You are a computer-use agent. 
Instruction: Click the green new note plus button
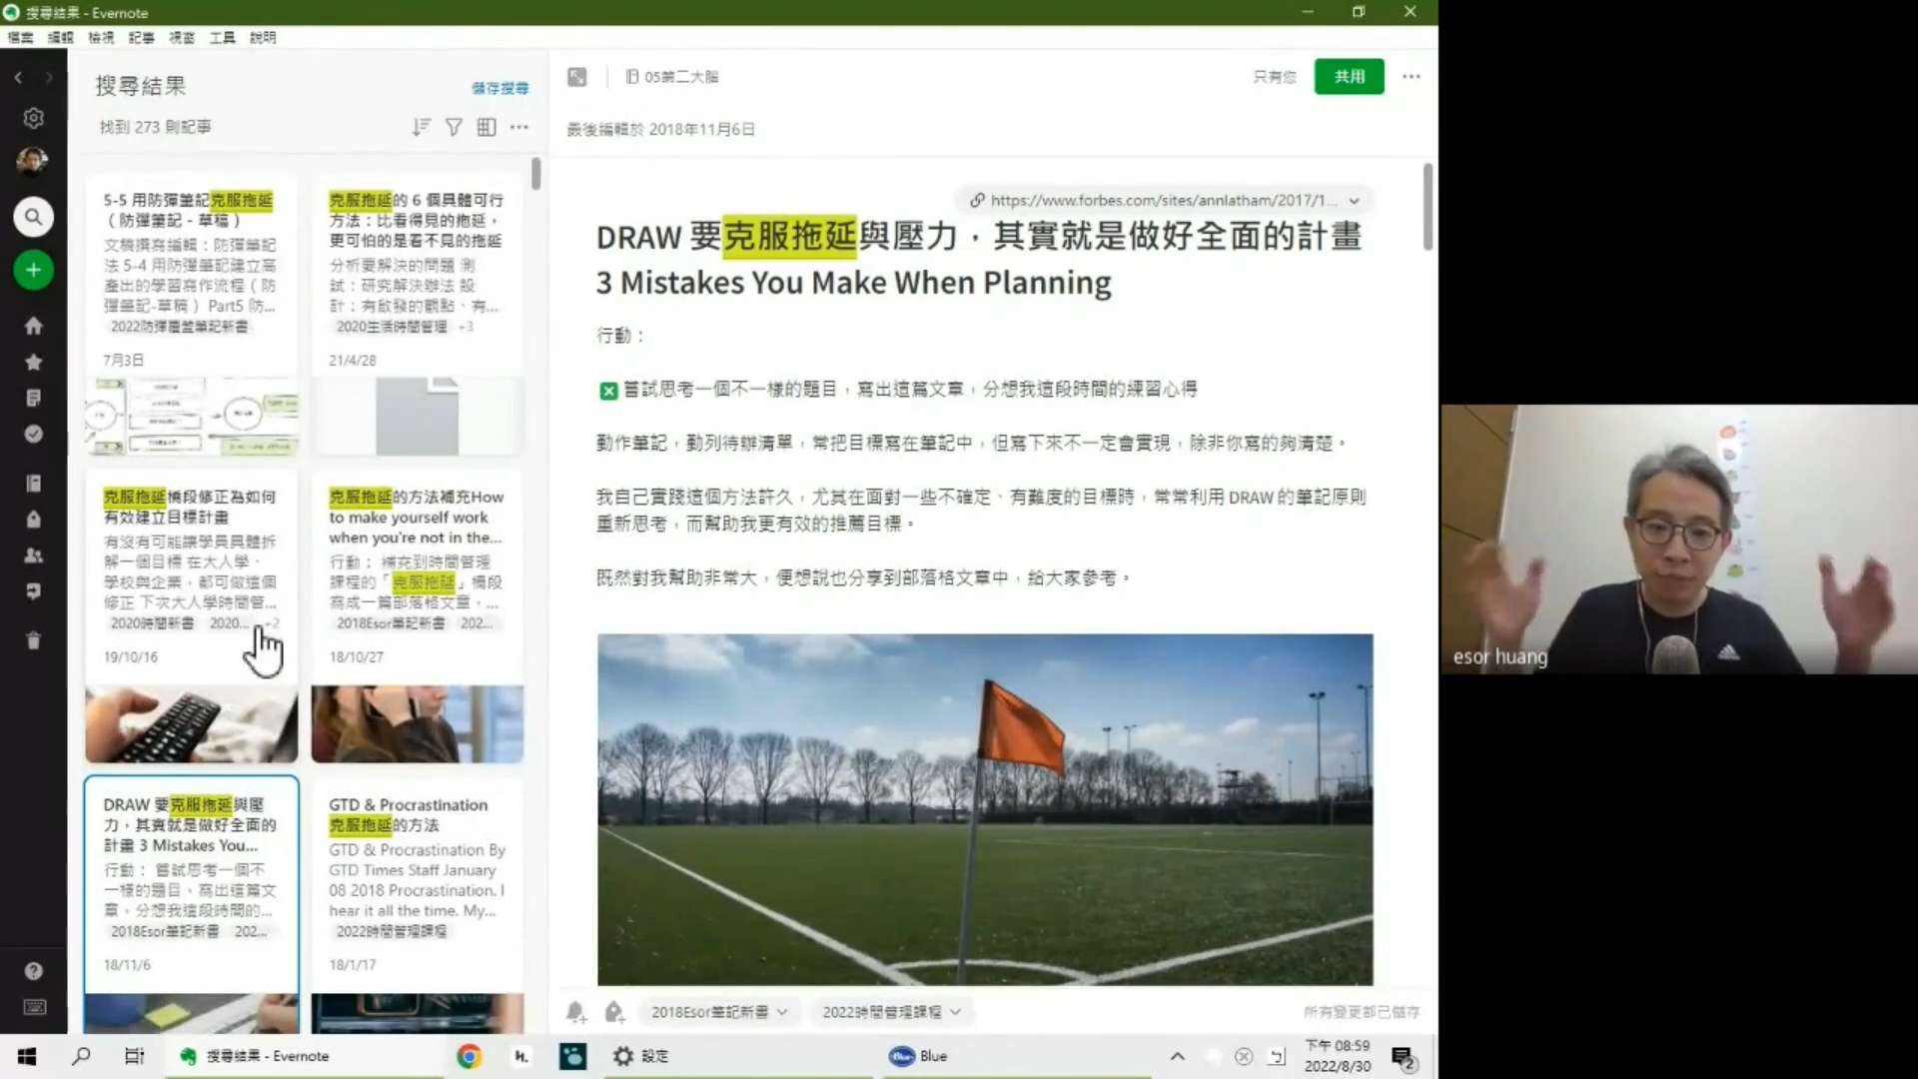[33, 270]
